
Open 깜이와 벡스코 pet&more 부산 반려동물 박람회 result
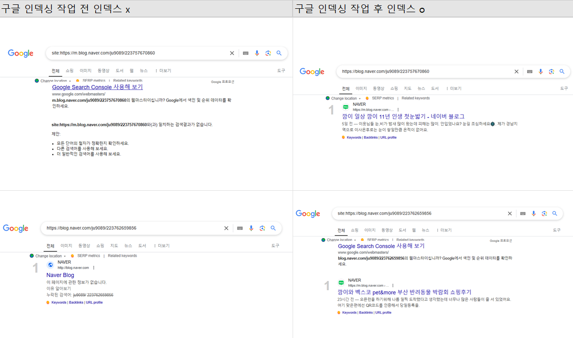(x=404, y=292)
